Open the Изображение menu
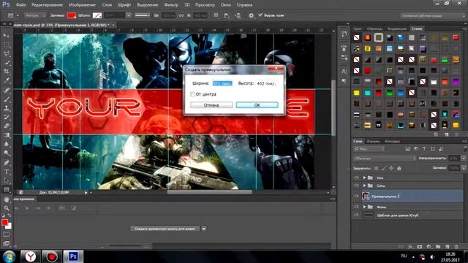The image size is (468, 263). [x=83, y=5]
